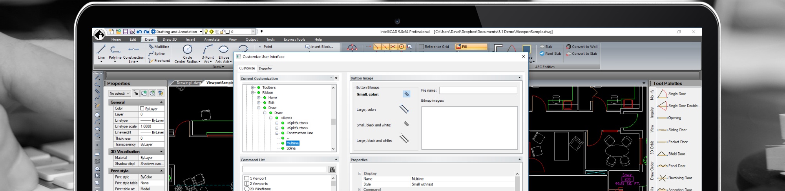Choose the Spline tool in ribbon

tap(157, 54)
